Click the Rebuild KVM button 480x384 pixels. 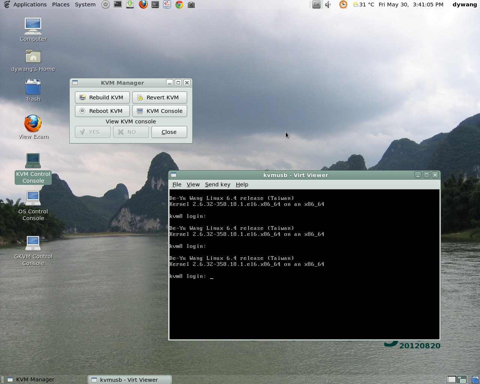102,97
